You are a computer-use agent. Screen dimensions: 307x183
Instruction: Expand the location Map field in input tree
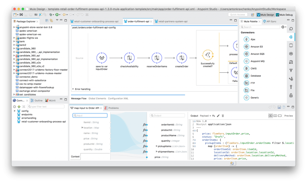(82, 127)
